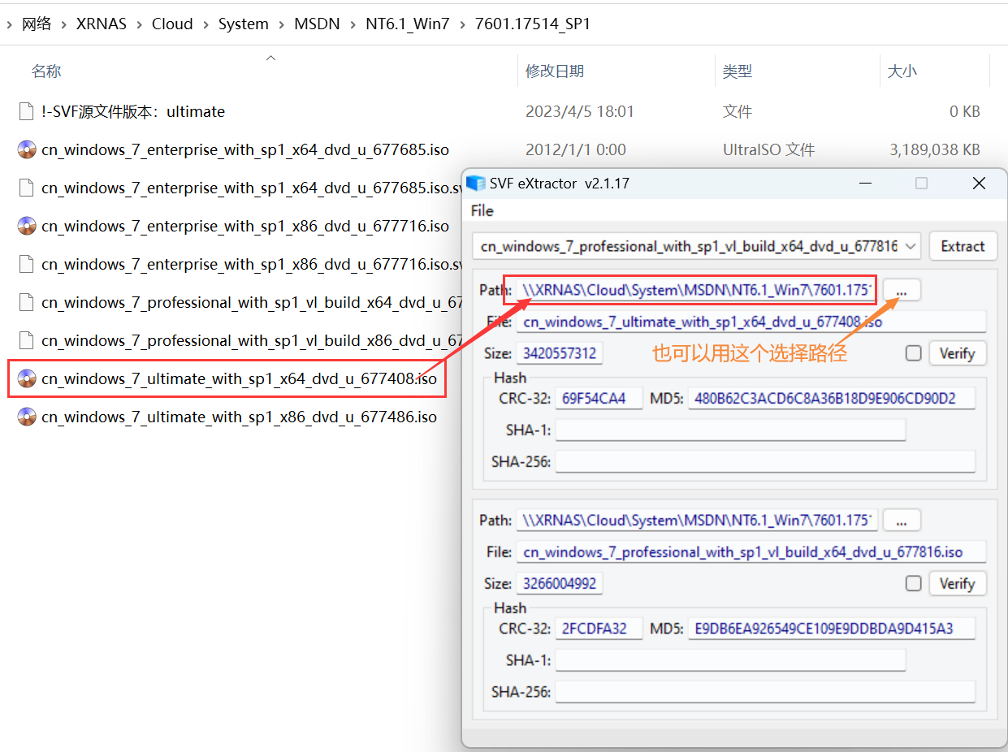Expand the chevron before 网络 in breadcrumb
This screenshot has height=752, width=1008.
point(8,24)
